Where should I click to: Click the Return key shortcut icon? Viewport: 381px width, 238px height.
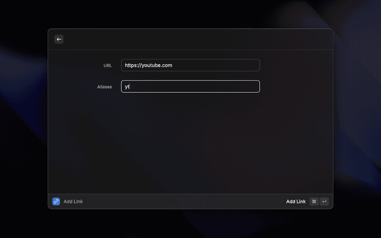tap(324, 202)
